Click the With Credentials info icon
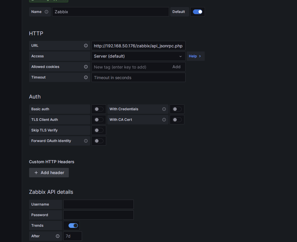 (x=164, y=109)
